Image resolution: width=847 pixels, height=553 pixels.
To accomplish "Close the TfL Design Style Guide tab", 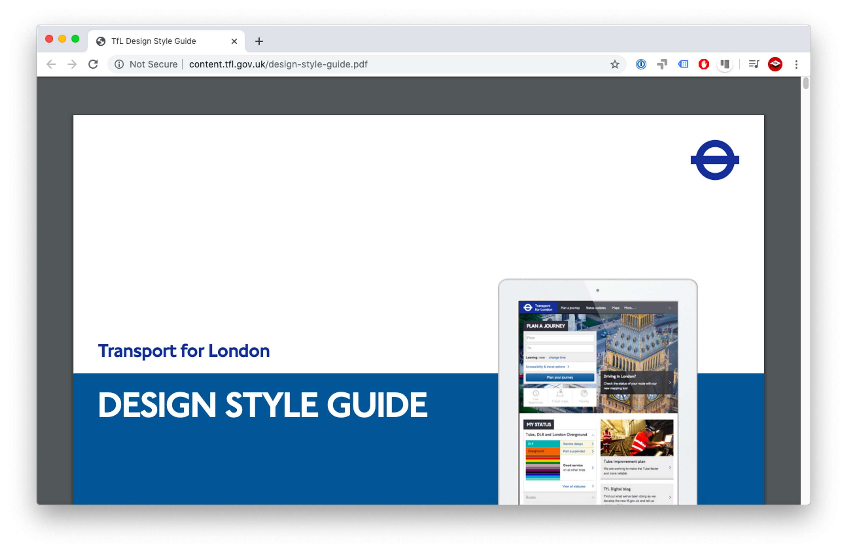I will pos(234,41).
